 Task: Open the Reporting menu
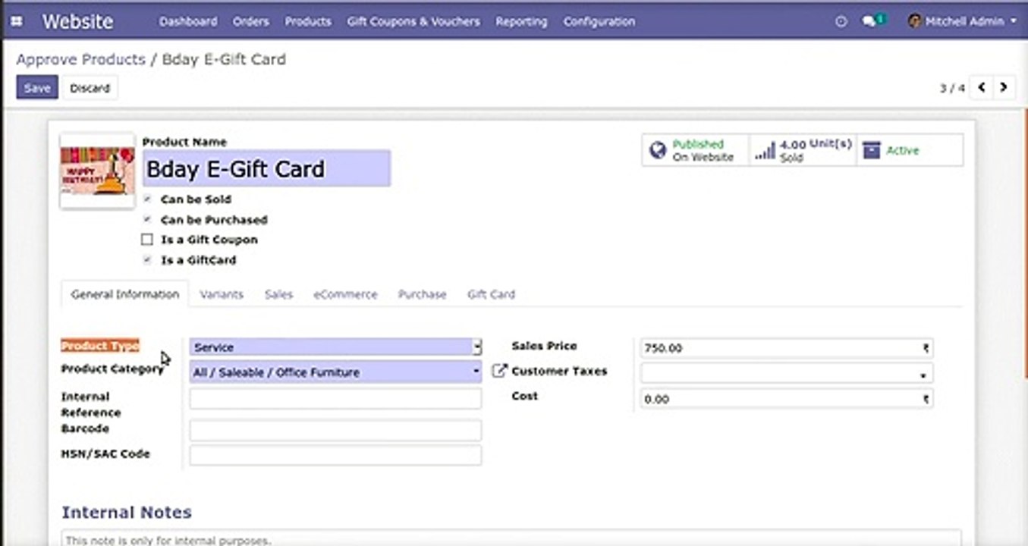pos(521,22)
